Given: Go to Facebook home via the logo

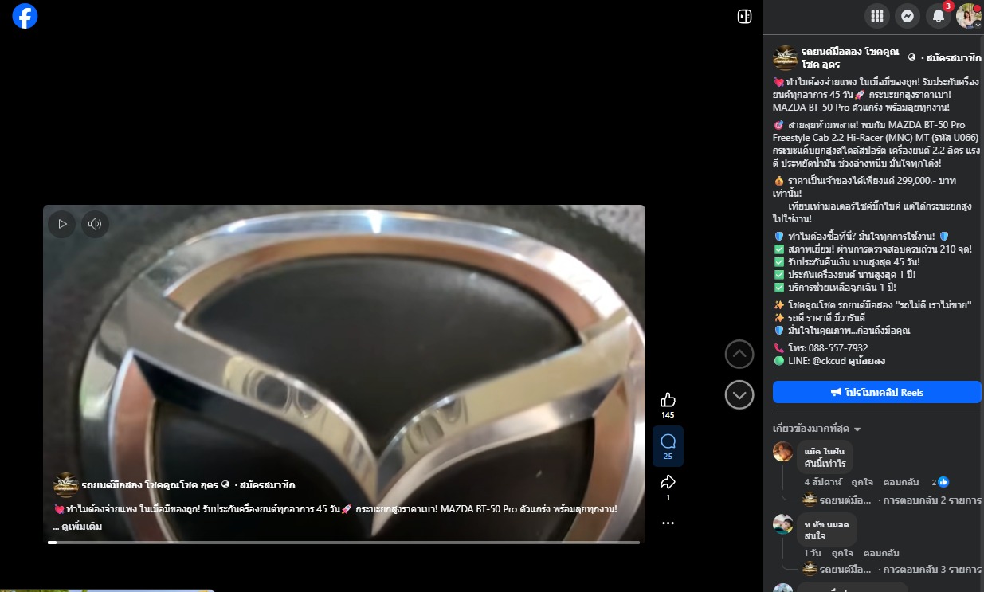Looking at the screenshot, I should pyautogui.click(x=25, y=16).
